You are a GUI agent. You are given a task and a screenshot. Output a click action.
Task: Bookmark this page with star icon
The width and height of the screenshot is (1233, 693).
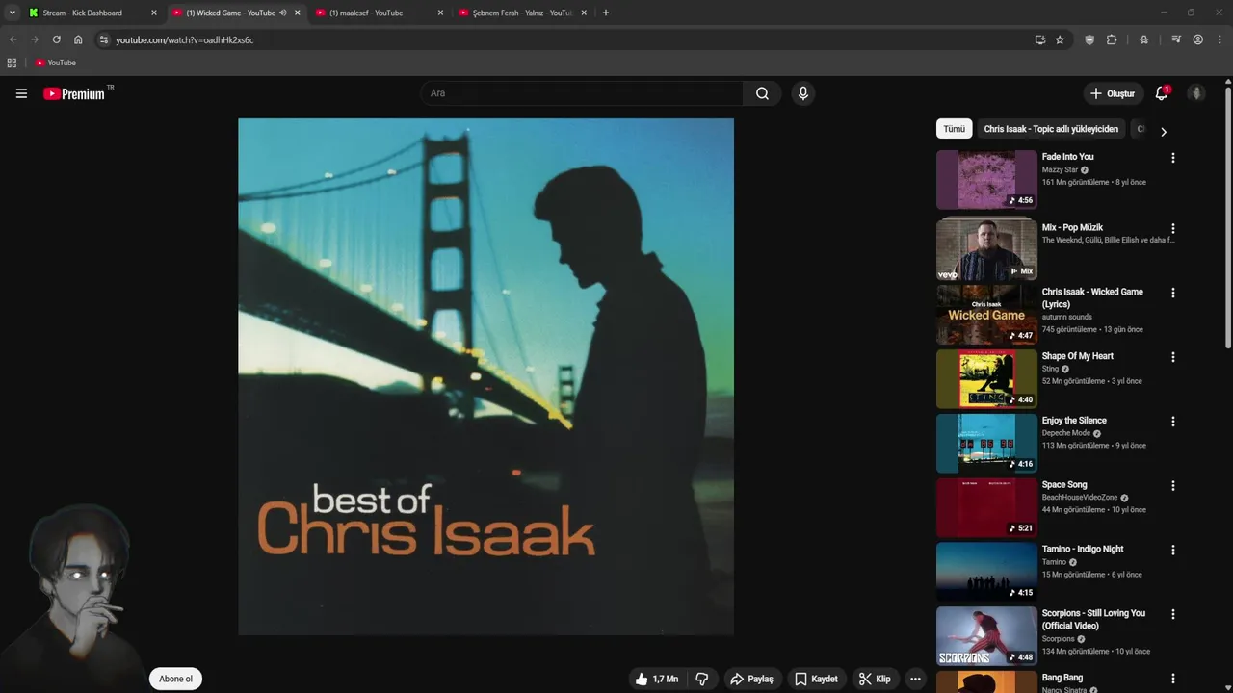tap(1060, 39)
